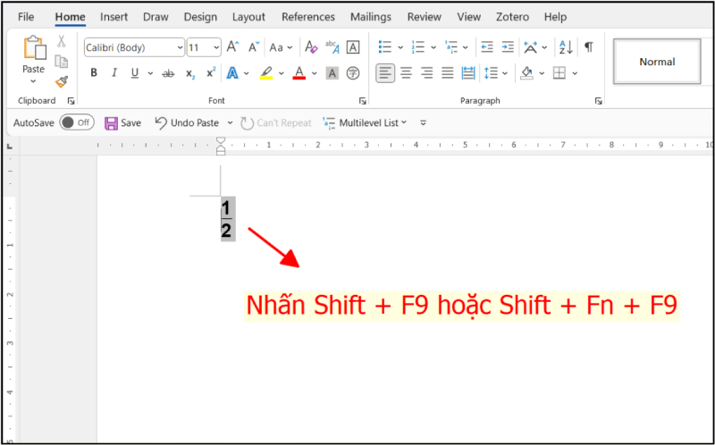The height and width of the screenshot is (445, 715).
Task: Apply the Normal style
Action: [657, 62]
